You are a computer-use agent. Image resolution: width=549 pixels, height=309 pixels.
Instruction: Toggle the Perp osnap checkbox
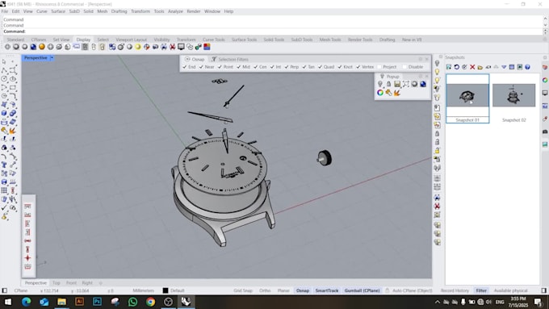pos(287,67)
